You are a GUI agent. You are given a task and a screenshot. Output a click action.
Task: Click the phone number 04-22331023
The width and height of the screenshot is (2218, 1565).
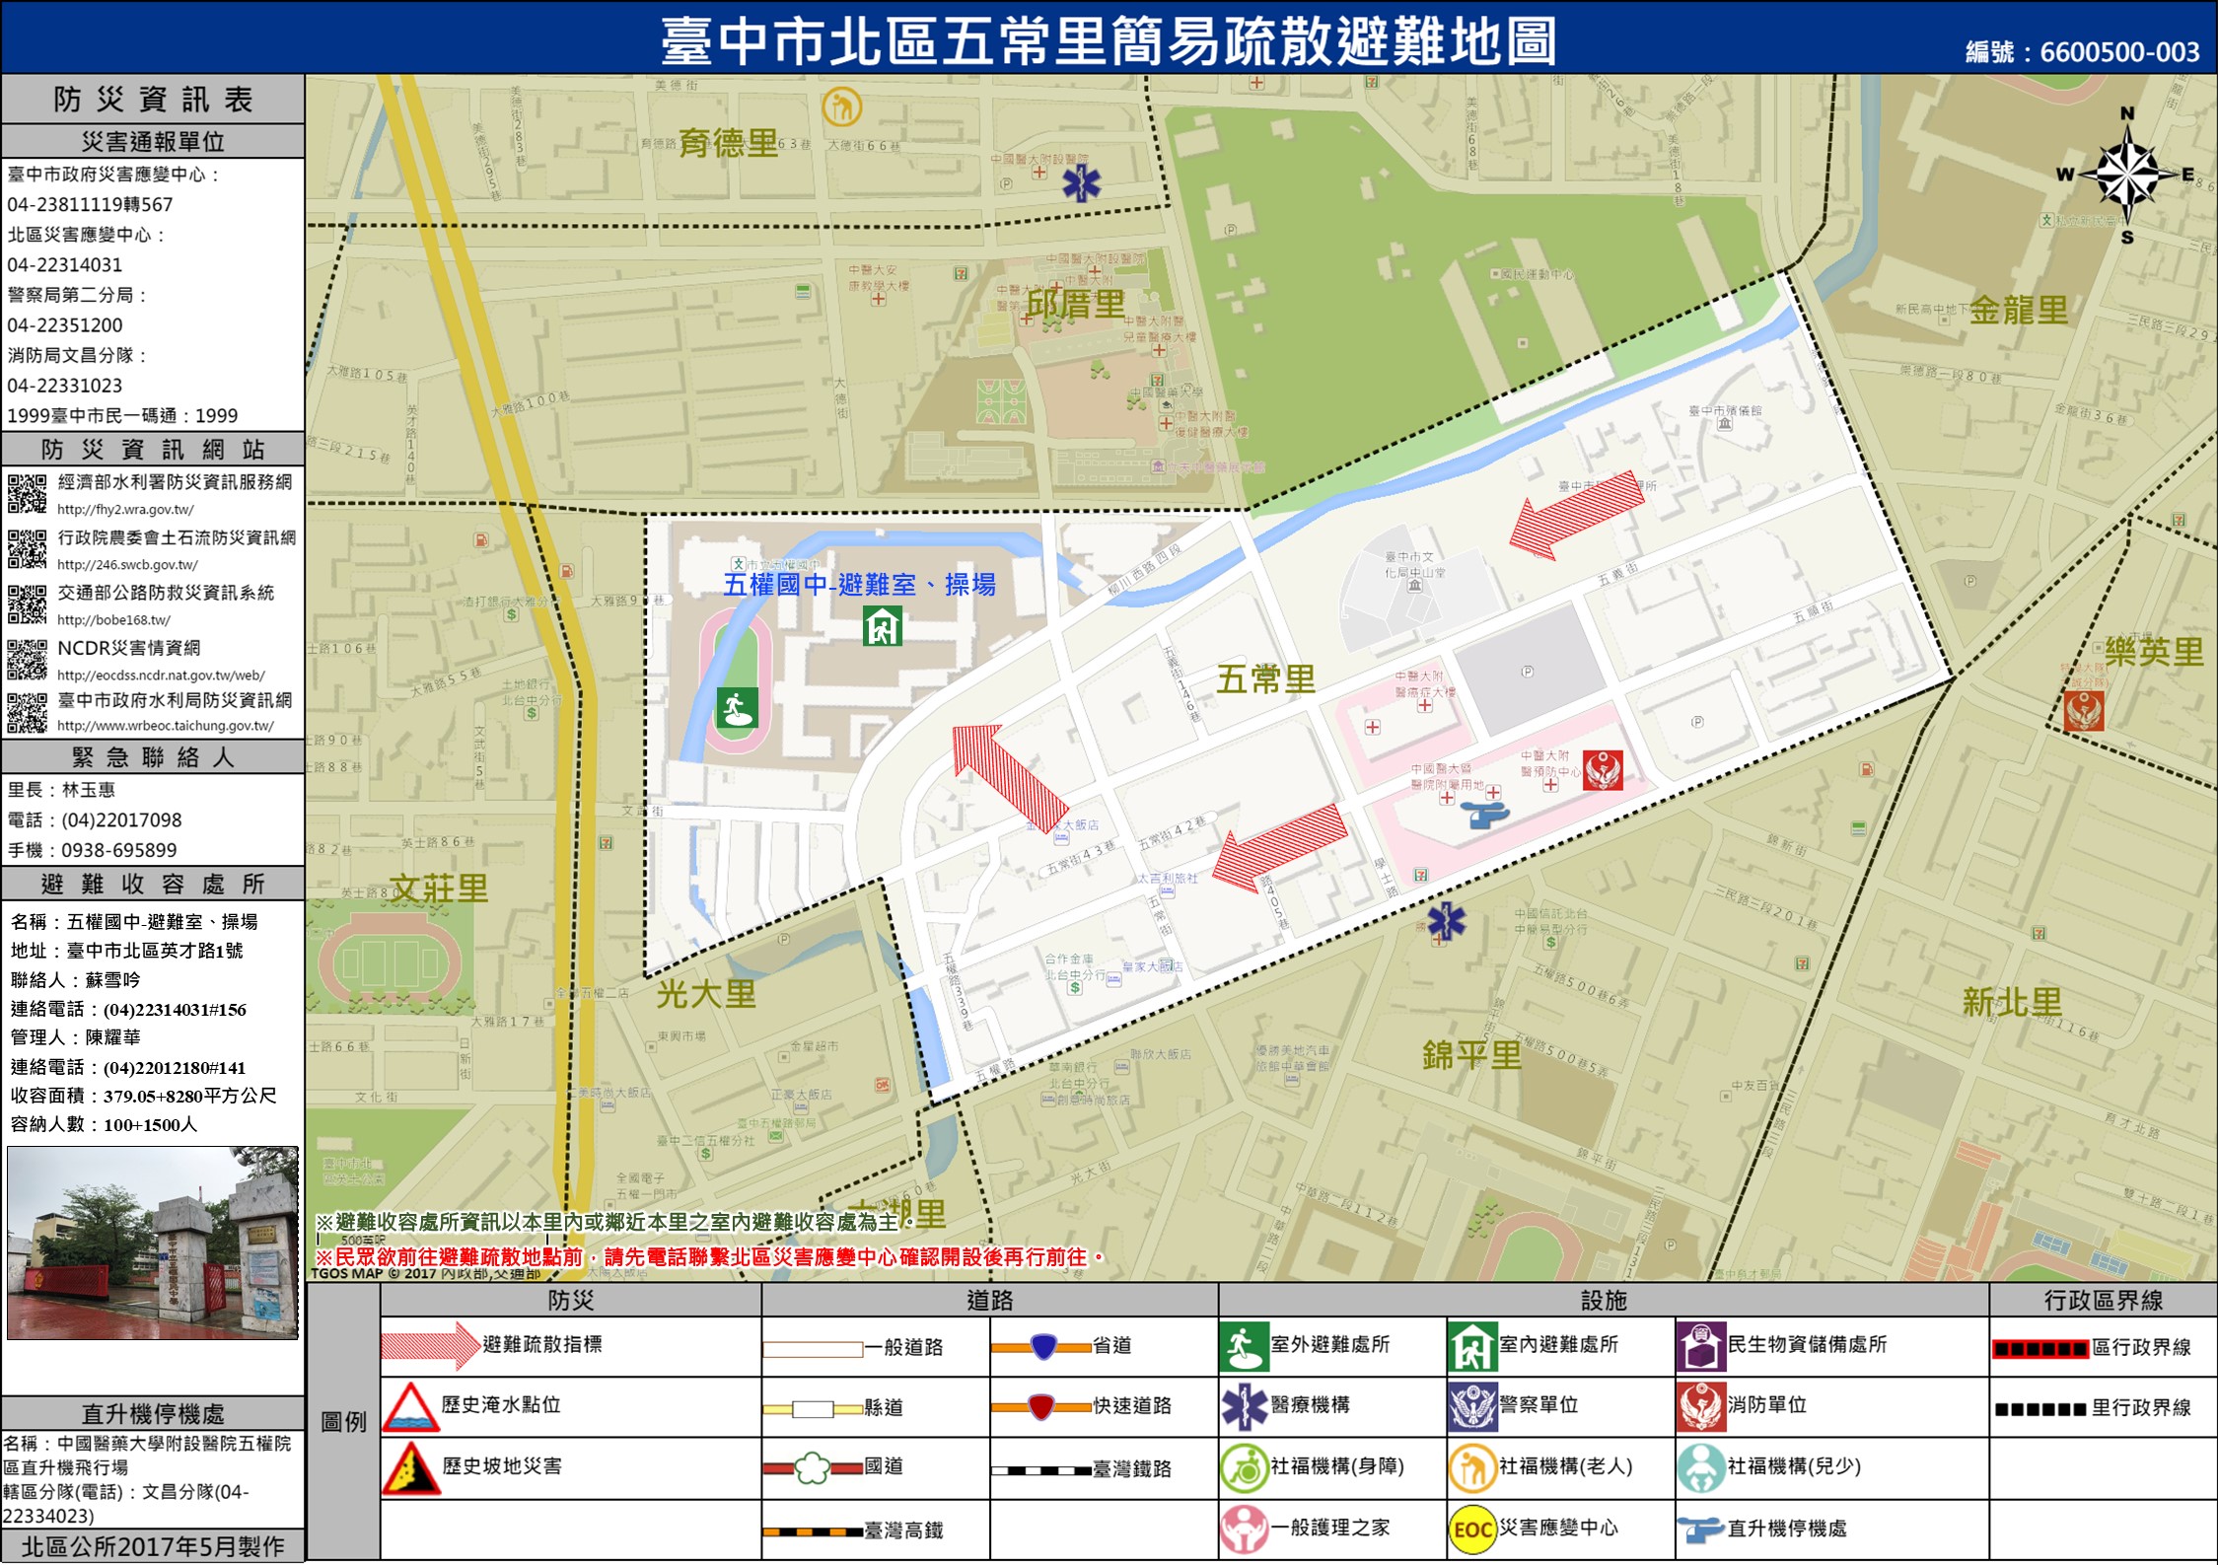pyautogui.click(x=65, y=386)
